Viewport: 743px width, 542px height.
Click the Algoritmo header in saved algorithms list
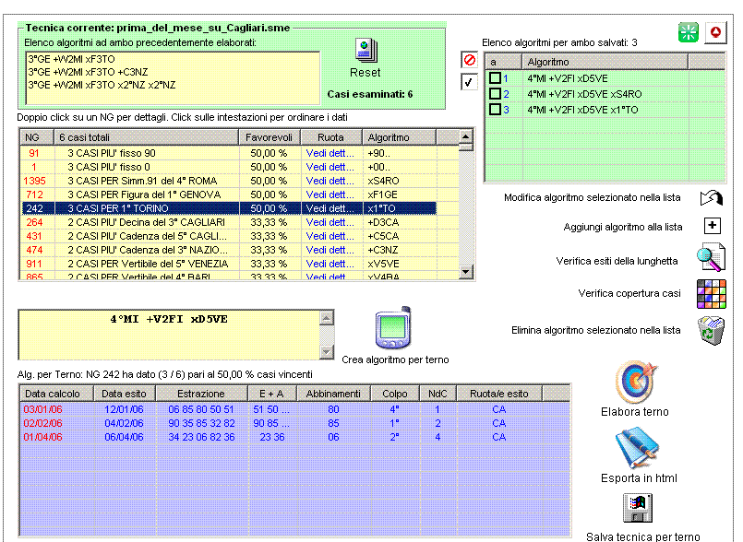(605, 62)
